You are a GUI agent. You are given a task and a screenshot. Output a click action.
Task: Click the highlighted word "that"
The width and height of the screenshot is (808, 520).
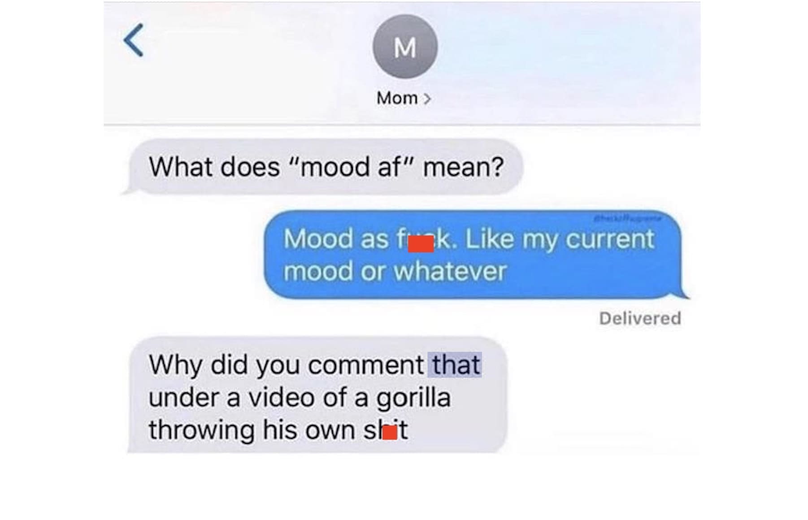pos(455,364)
